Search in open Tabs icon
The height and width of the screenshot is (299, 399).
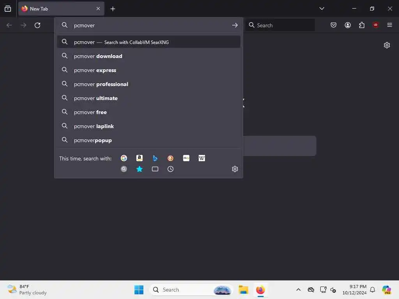(x=155, y=169)
